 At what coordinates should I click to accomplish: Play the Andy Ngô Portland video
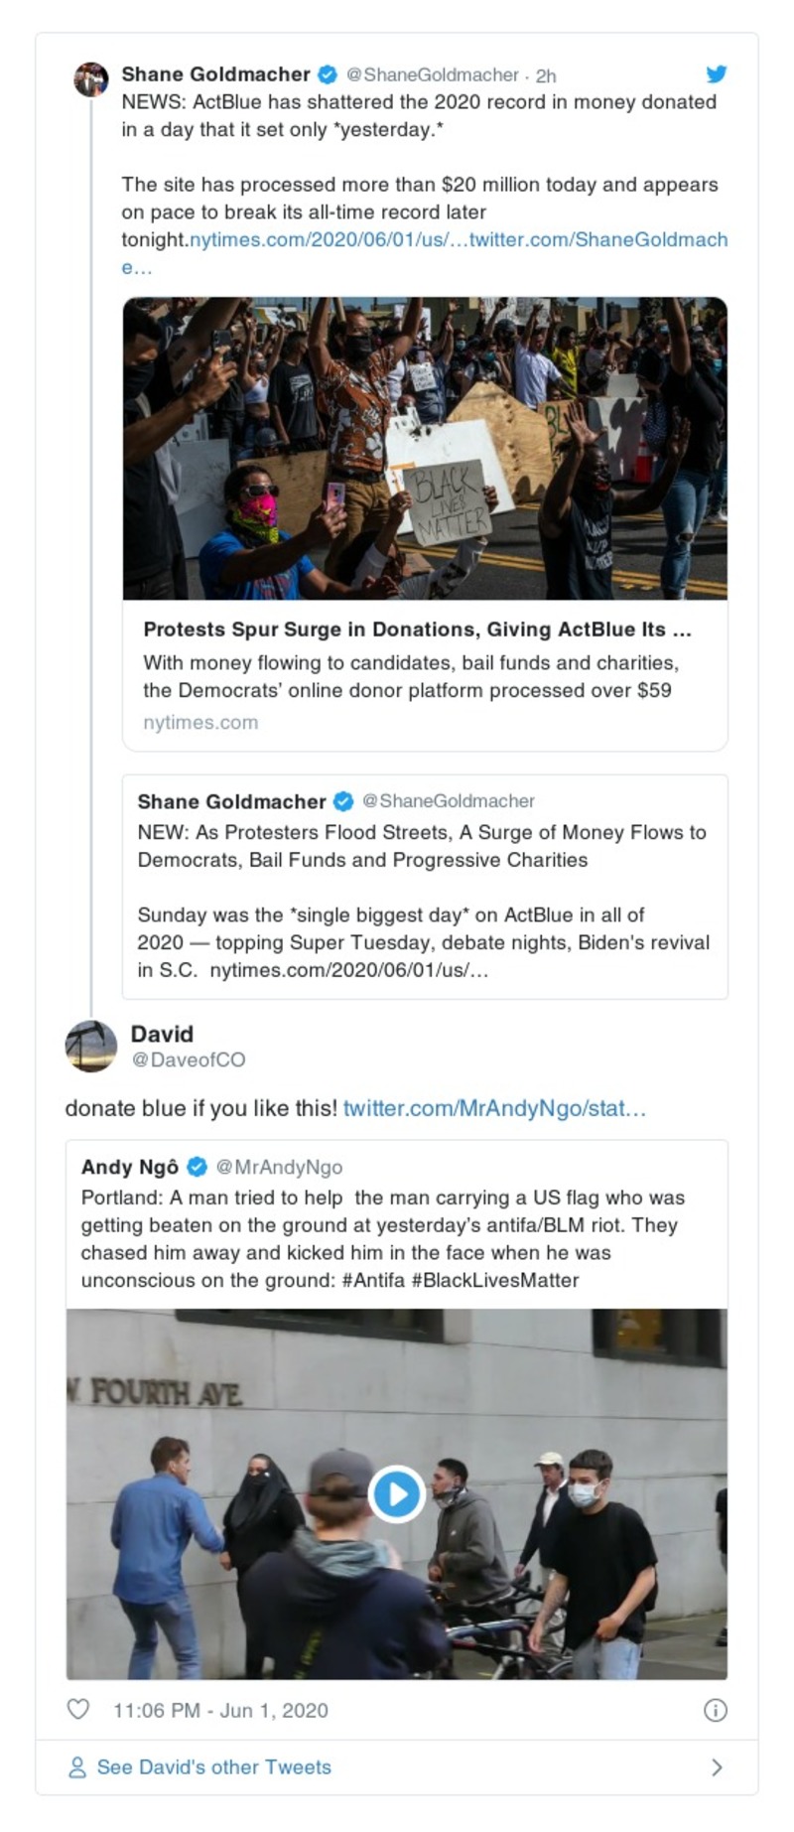pyautogui.click(x=397, y=1493)
